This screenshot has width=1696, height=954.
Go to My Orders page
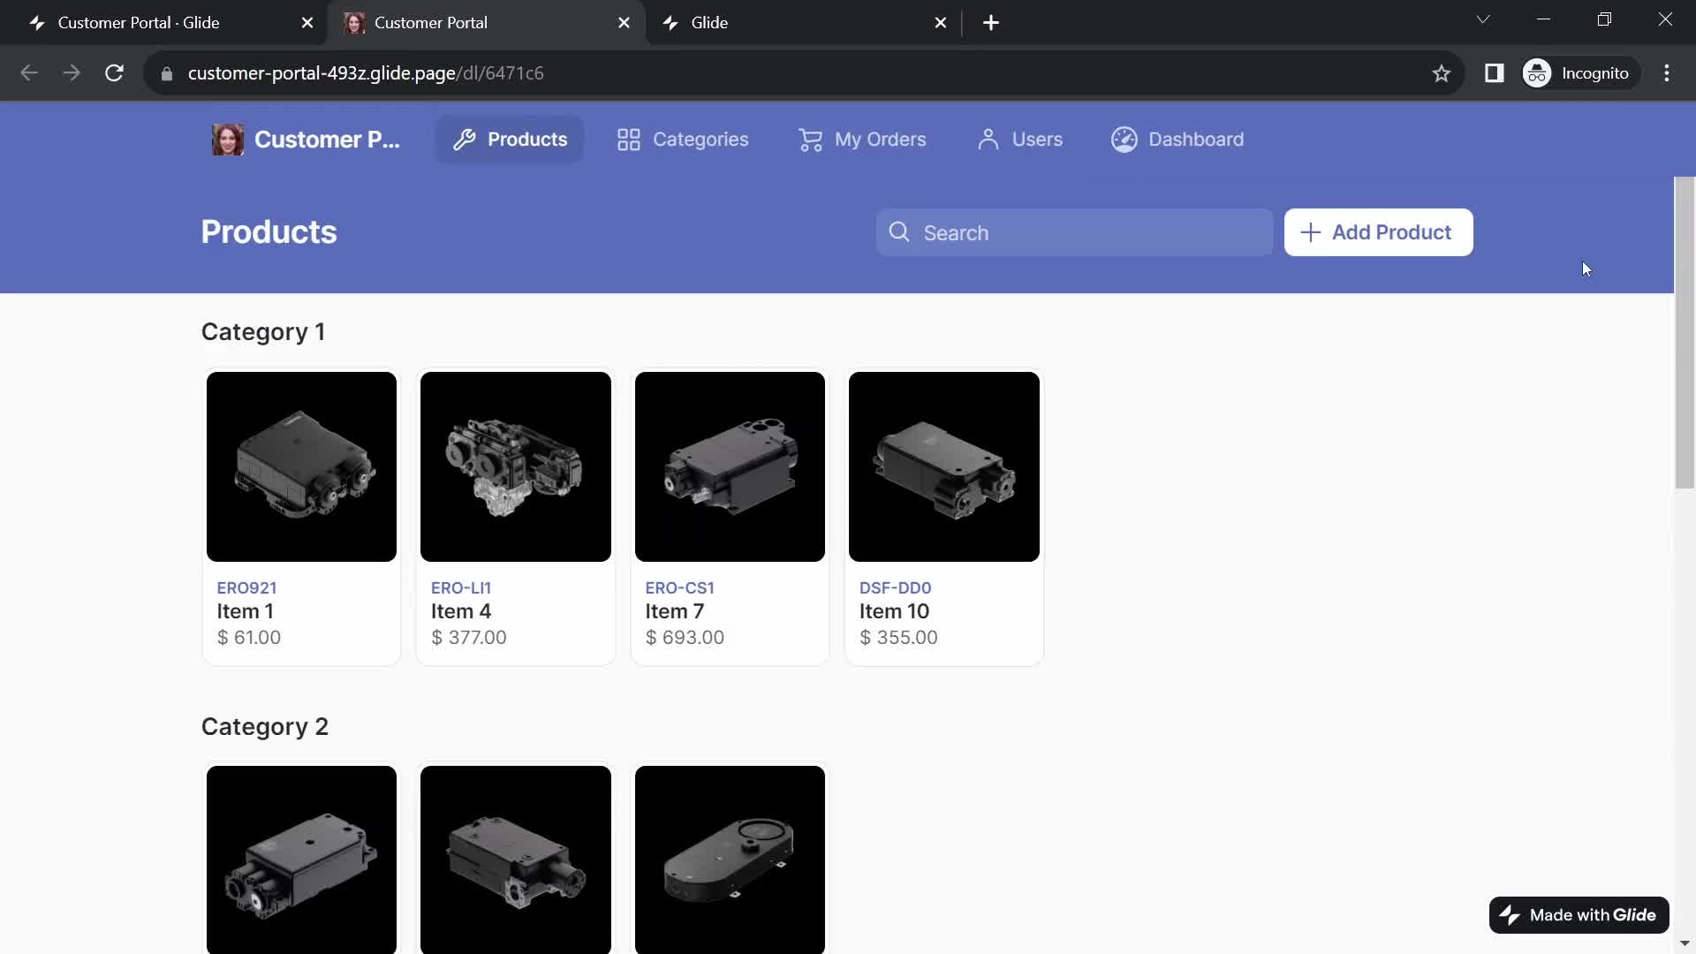[x=862, y=140]
